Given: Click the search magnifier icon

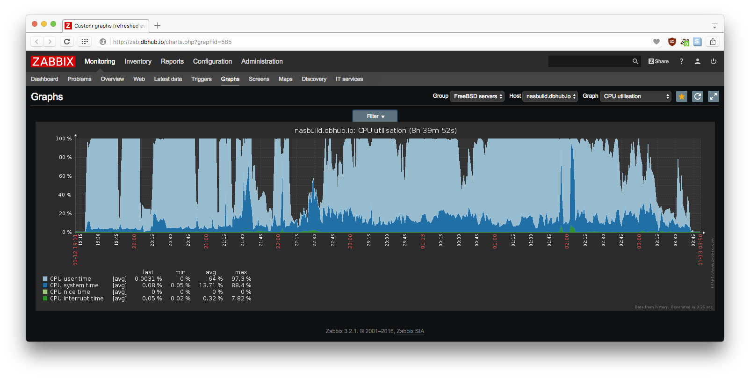Looking at the screenshot, I should click(635, 61).
